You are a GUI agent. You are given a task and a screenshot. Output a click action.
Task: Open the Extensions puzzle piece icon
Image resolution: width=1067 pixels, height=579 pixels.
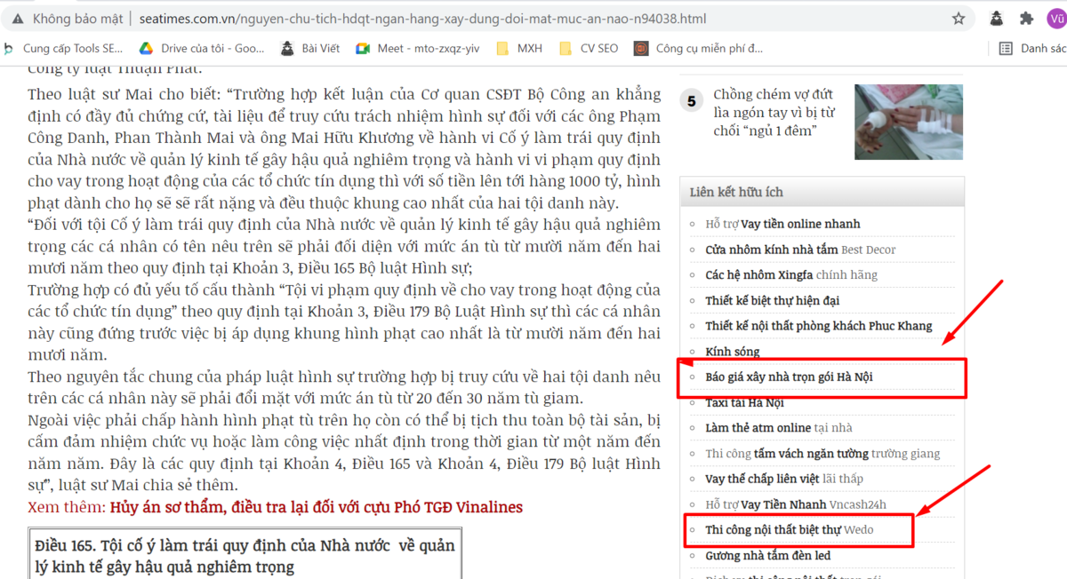click(1026, 18)
